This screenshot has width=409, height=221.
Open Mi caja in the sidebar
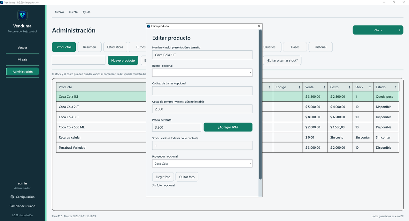point(22,60)
